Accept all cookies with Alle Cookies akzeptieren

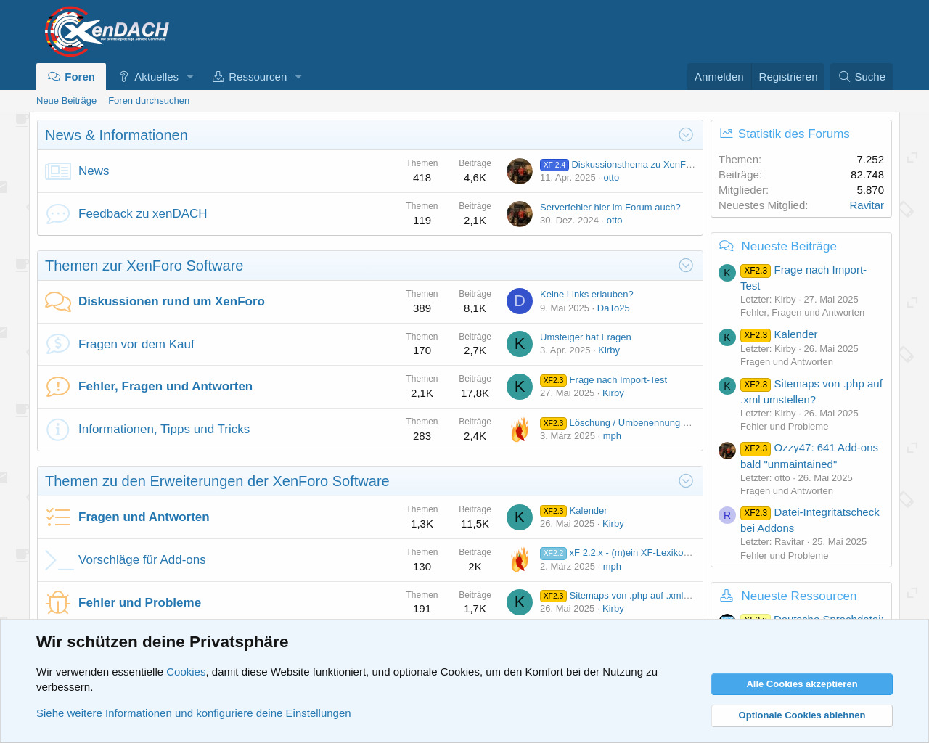click(x=802, y=684)
